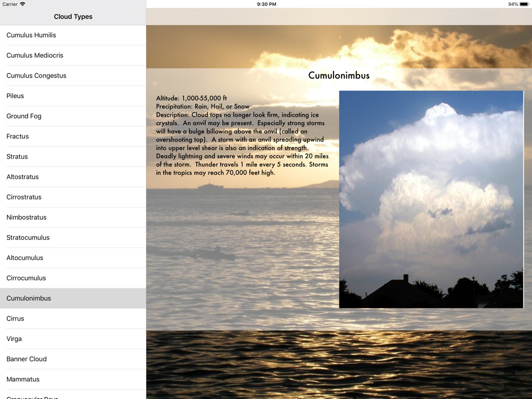Image resolution: width=532 pixels, height=399 pixels.
Task: Open the Ground Fog entry
Action: coord(73,117)
